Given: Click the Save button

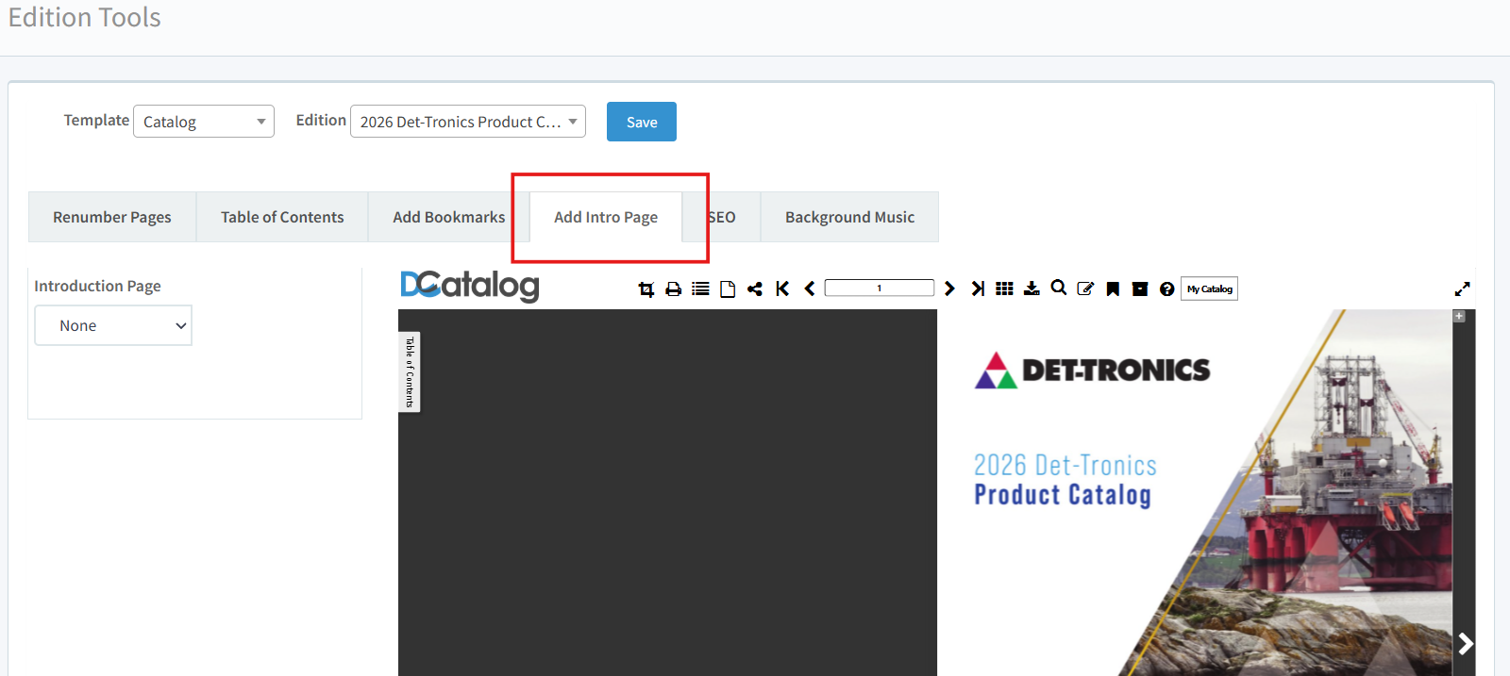Looking at the screenshot, I should click(642, 122).
